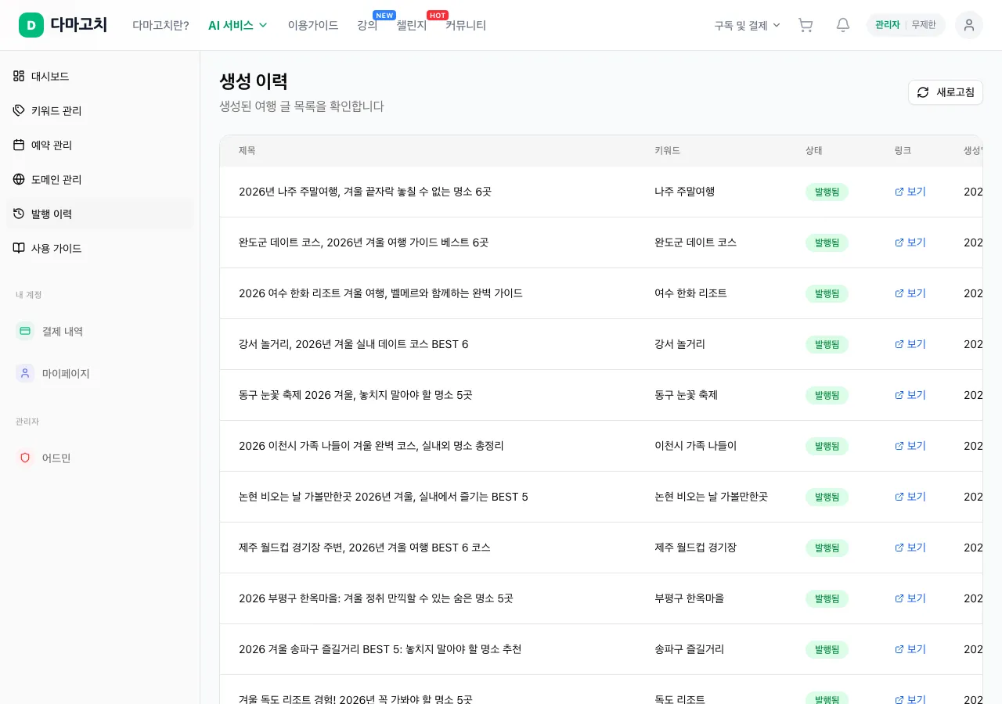Open the 챌린지 menu item

coord(412,25)
